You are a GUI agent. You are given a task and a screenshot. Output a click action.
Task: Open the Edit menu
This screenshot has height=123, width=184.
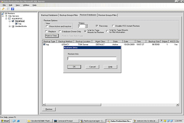click(11, 5)
